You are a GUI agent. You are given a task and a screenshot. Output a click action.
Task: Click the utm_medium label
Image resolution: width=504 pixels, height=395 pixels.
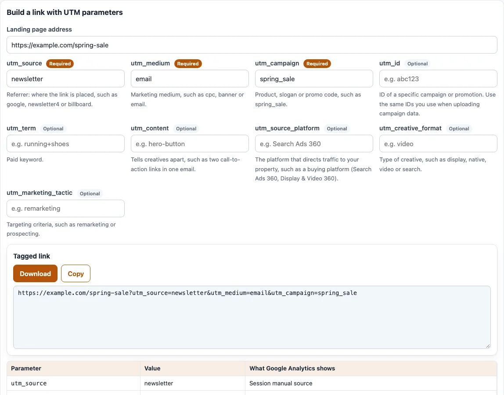tap(151, 63)
